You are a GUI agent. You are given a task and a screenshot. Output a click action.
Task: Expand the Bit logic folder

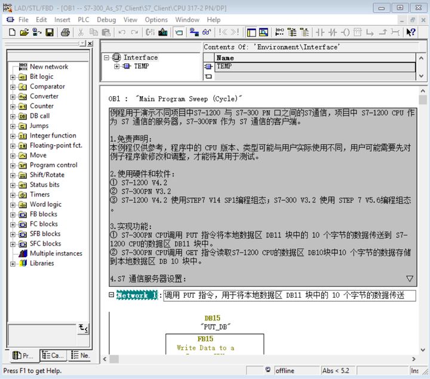pyautogui.click(x=13, y=77)
